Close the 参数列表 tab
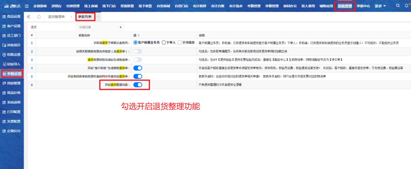The image size is (411, 169). 98,17
